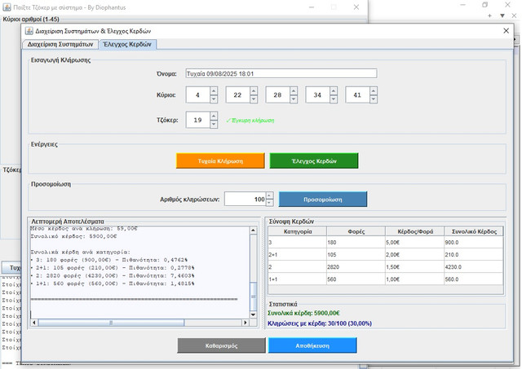The image size is (522, 369).
Task: Sort by the Κατηγορία column header
Action: point(298,231)
